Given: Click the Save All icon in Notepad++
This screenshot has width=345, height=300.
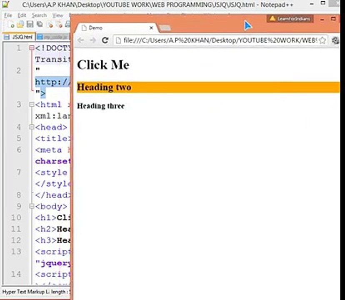Looking at the screenshot, I should click(40, 24).
